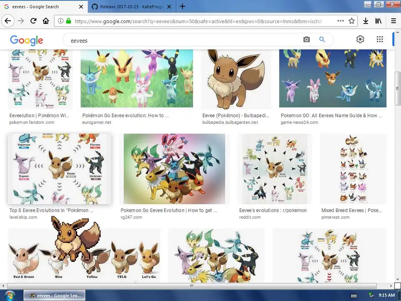Go to the Firefox home page

coord(46,21)
